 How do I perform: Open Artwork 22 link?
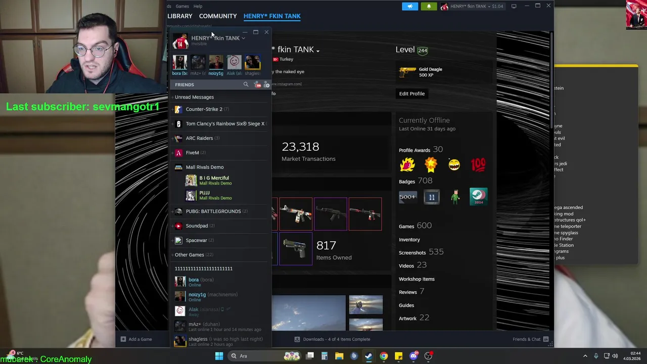tap(414, 317)
